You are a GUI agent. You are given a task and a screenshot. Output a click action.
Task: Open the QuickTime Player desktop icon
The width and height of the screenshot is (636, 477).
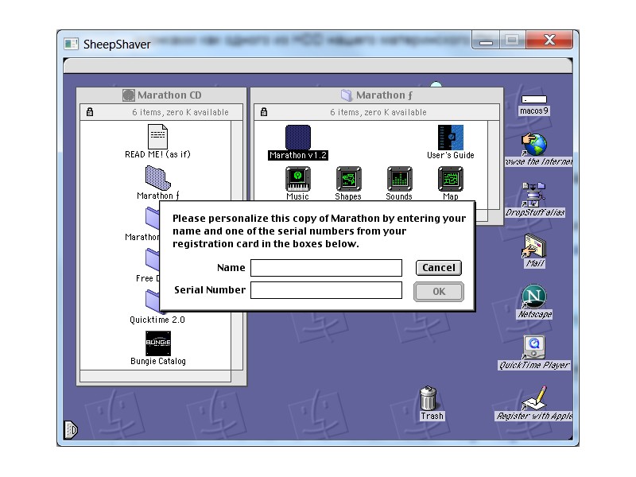click(x=533, y=347)
